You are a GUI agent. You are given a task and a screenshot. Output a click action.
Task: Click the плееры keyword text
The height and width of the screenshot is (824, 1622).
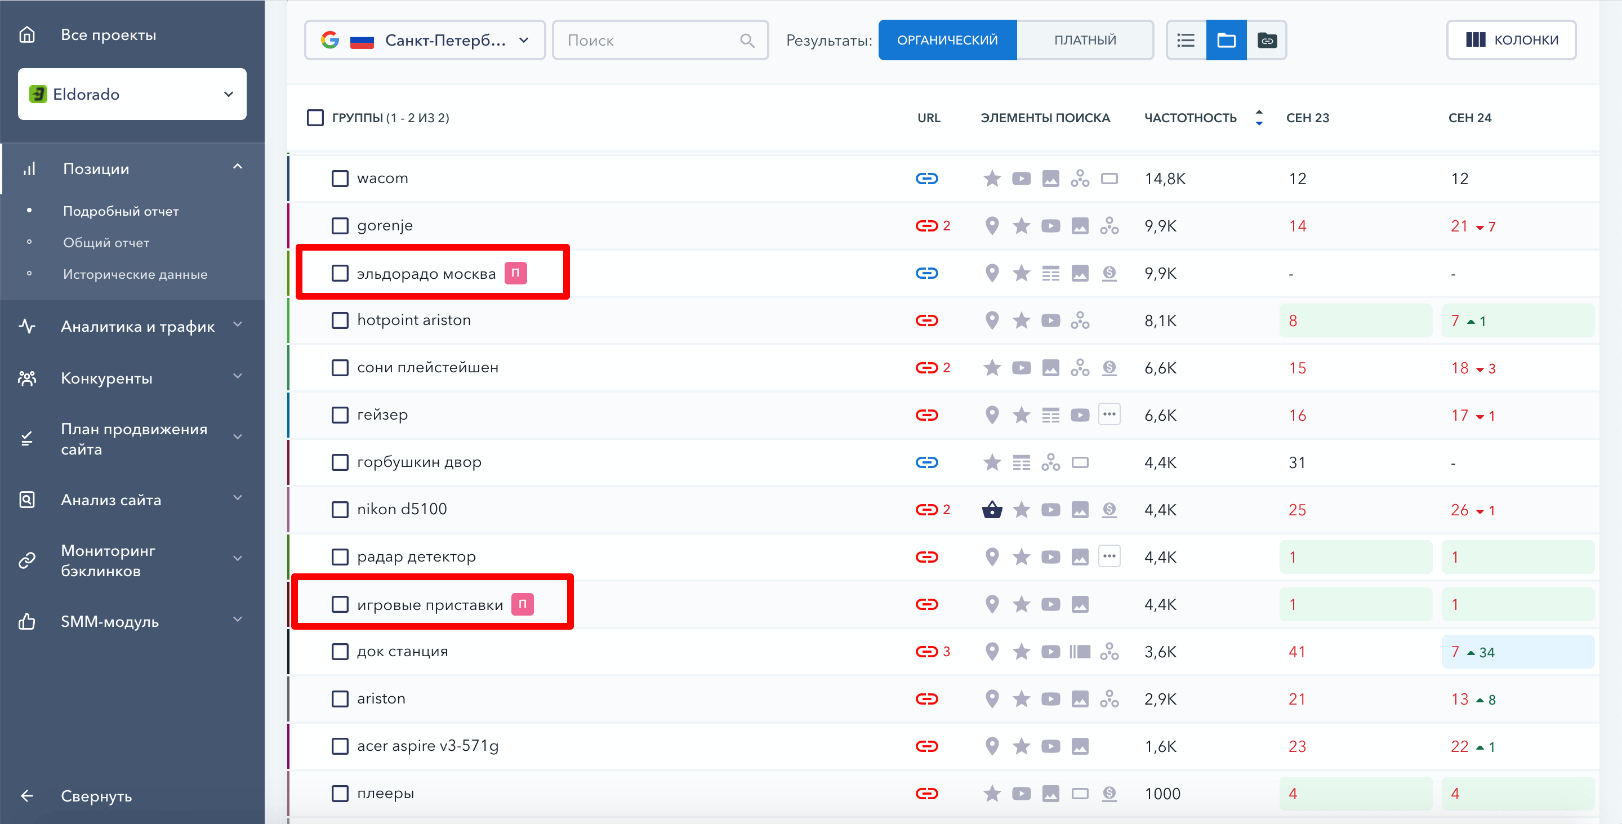pos(385,794)
